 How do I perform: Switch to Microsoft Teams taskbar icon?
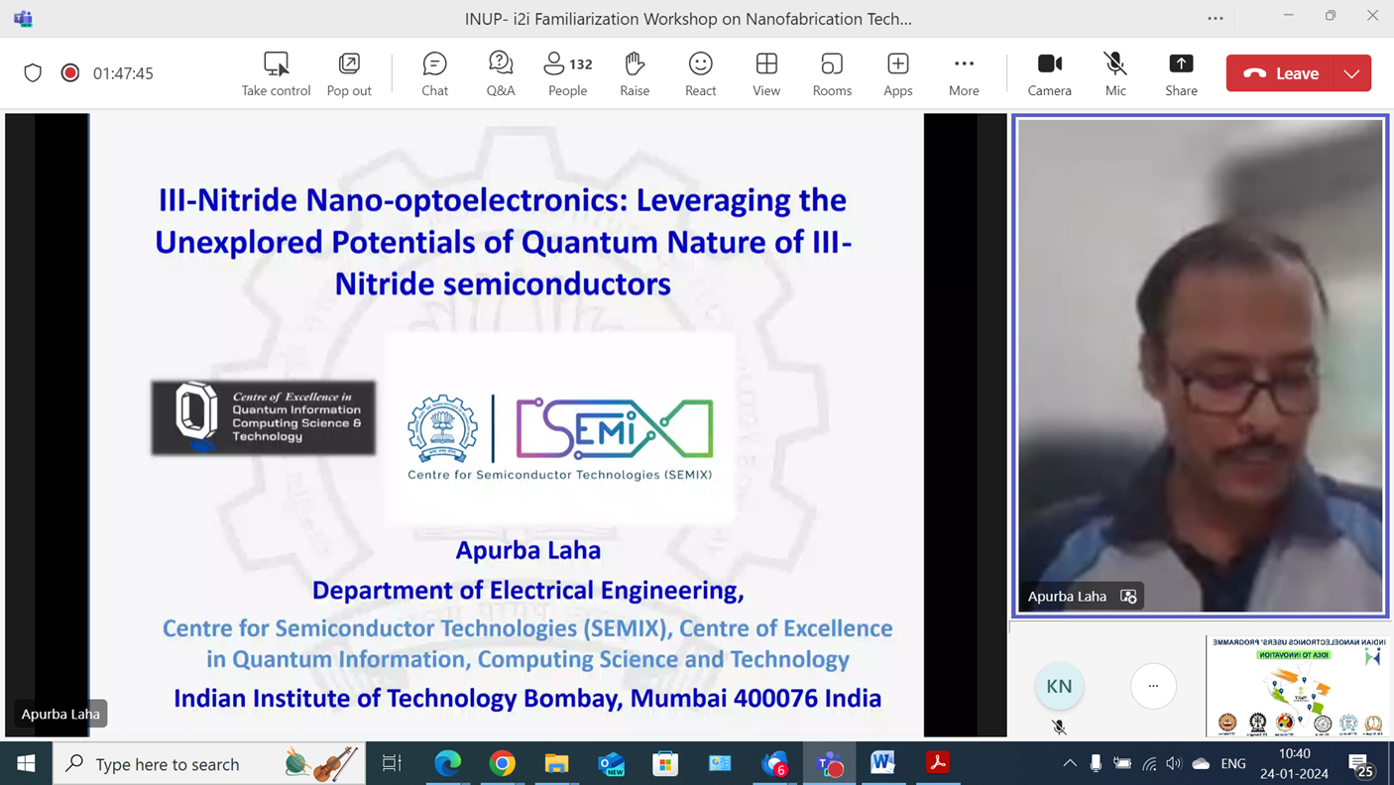click(829, 763)
